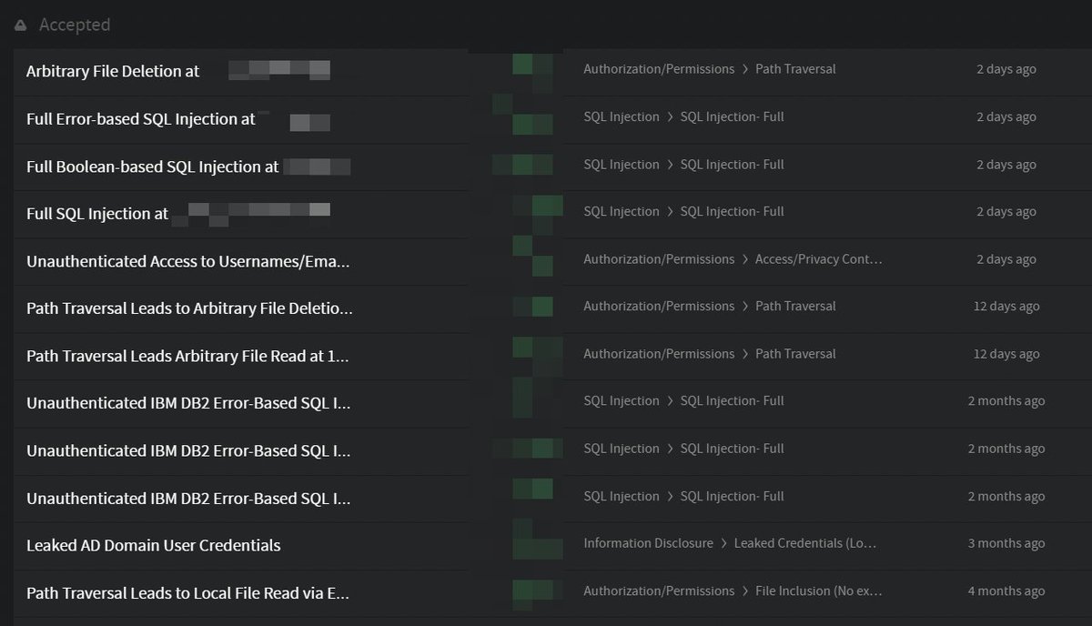Open Leaked AD Domain User Credentials report

pos(154,545)
